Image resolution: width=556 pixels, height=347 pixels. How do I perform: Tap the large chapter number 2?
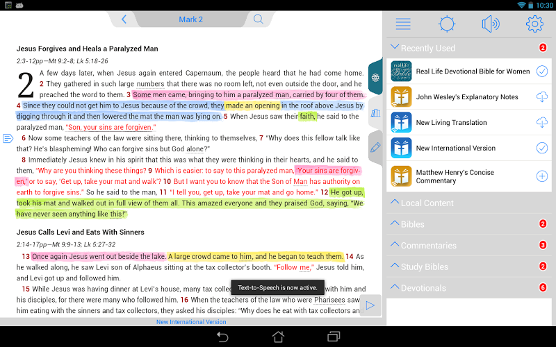26,85
